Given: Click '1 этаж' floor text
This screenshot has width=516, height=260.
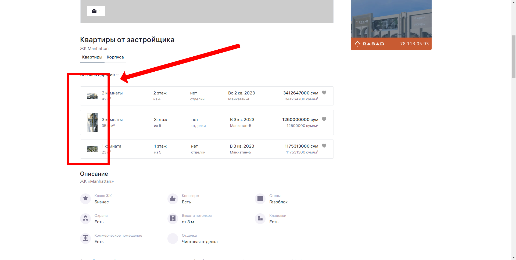Looking at the screenshot, I should pos(160,146).
